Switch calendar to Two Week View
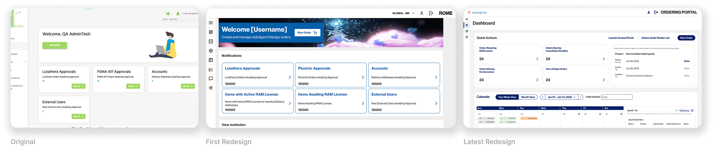715x149 pixels. tap(507, 97)
